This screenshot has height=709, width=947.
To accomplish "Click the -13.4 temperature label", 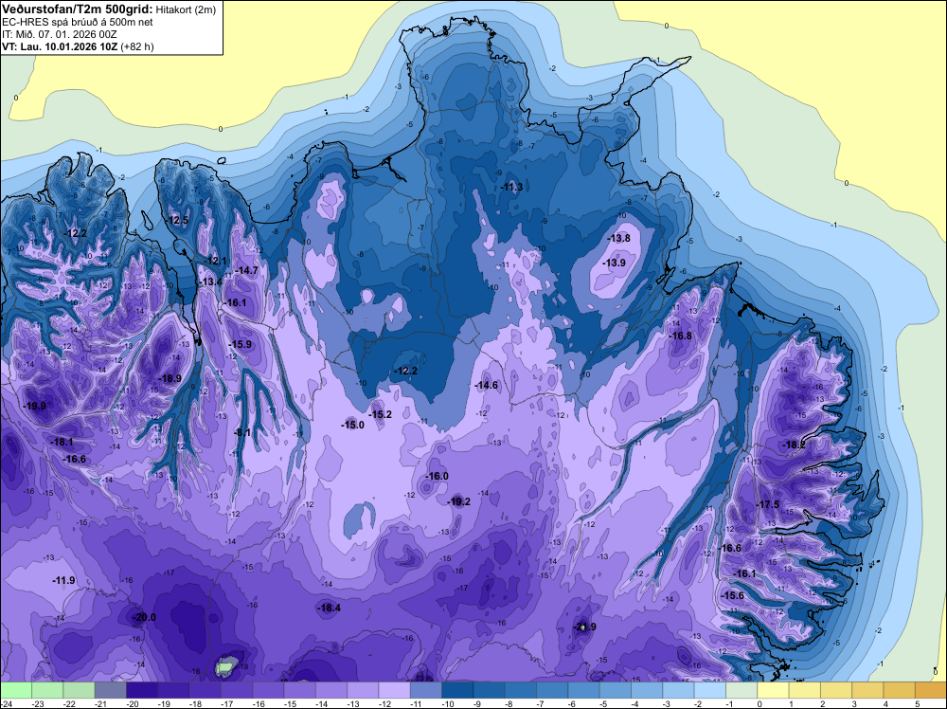I will (x=210, y=282).
